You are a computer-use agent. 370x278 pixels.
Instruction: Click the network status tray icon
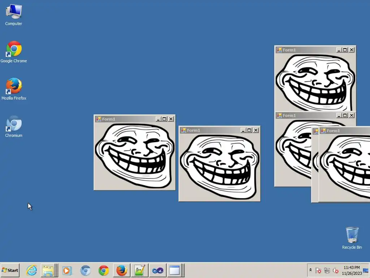[327, 270]
